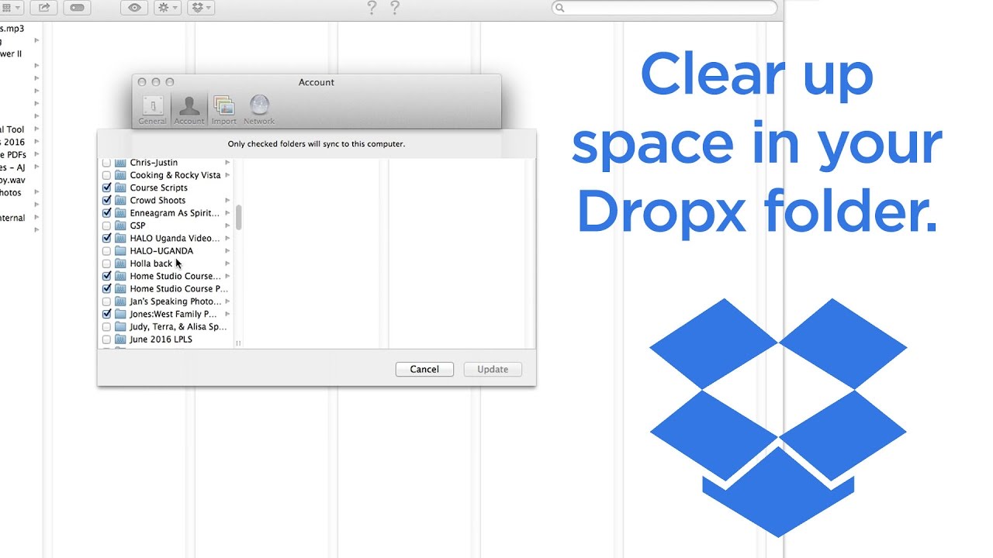Check the June 2016 LPLS checkbox
The width and height of the screenshot is (993, 558).
coord(106,339)
